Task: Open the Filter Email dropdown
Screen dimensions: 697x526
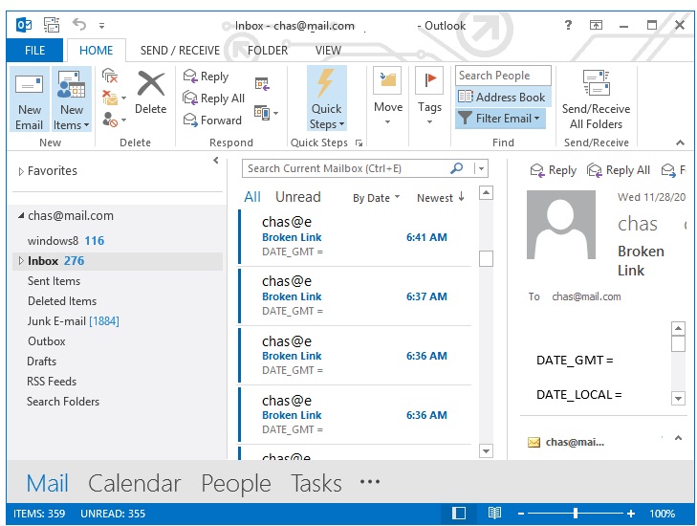Action: [500, 119]
